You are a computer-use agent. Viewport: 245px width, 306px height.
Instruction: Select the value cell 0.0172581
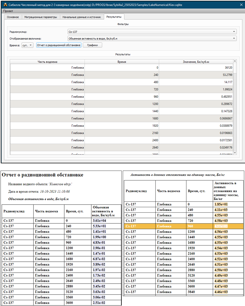tap(196, 140)
